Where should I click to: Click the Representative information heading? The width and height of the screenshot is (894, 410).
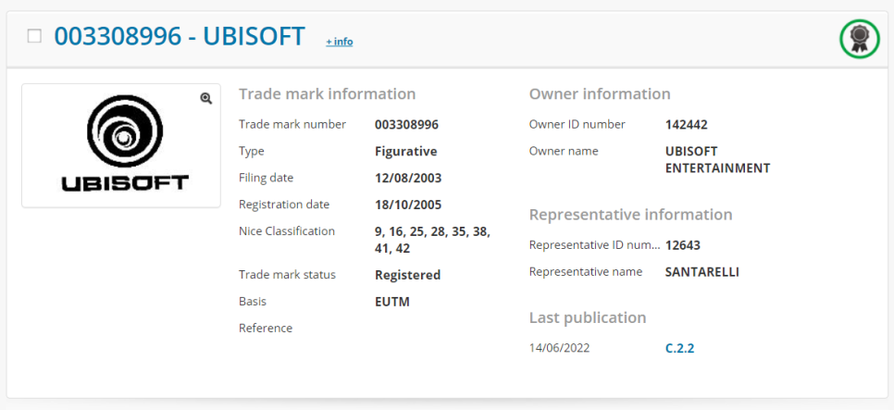point(630,215)
